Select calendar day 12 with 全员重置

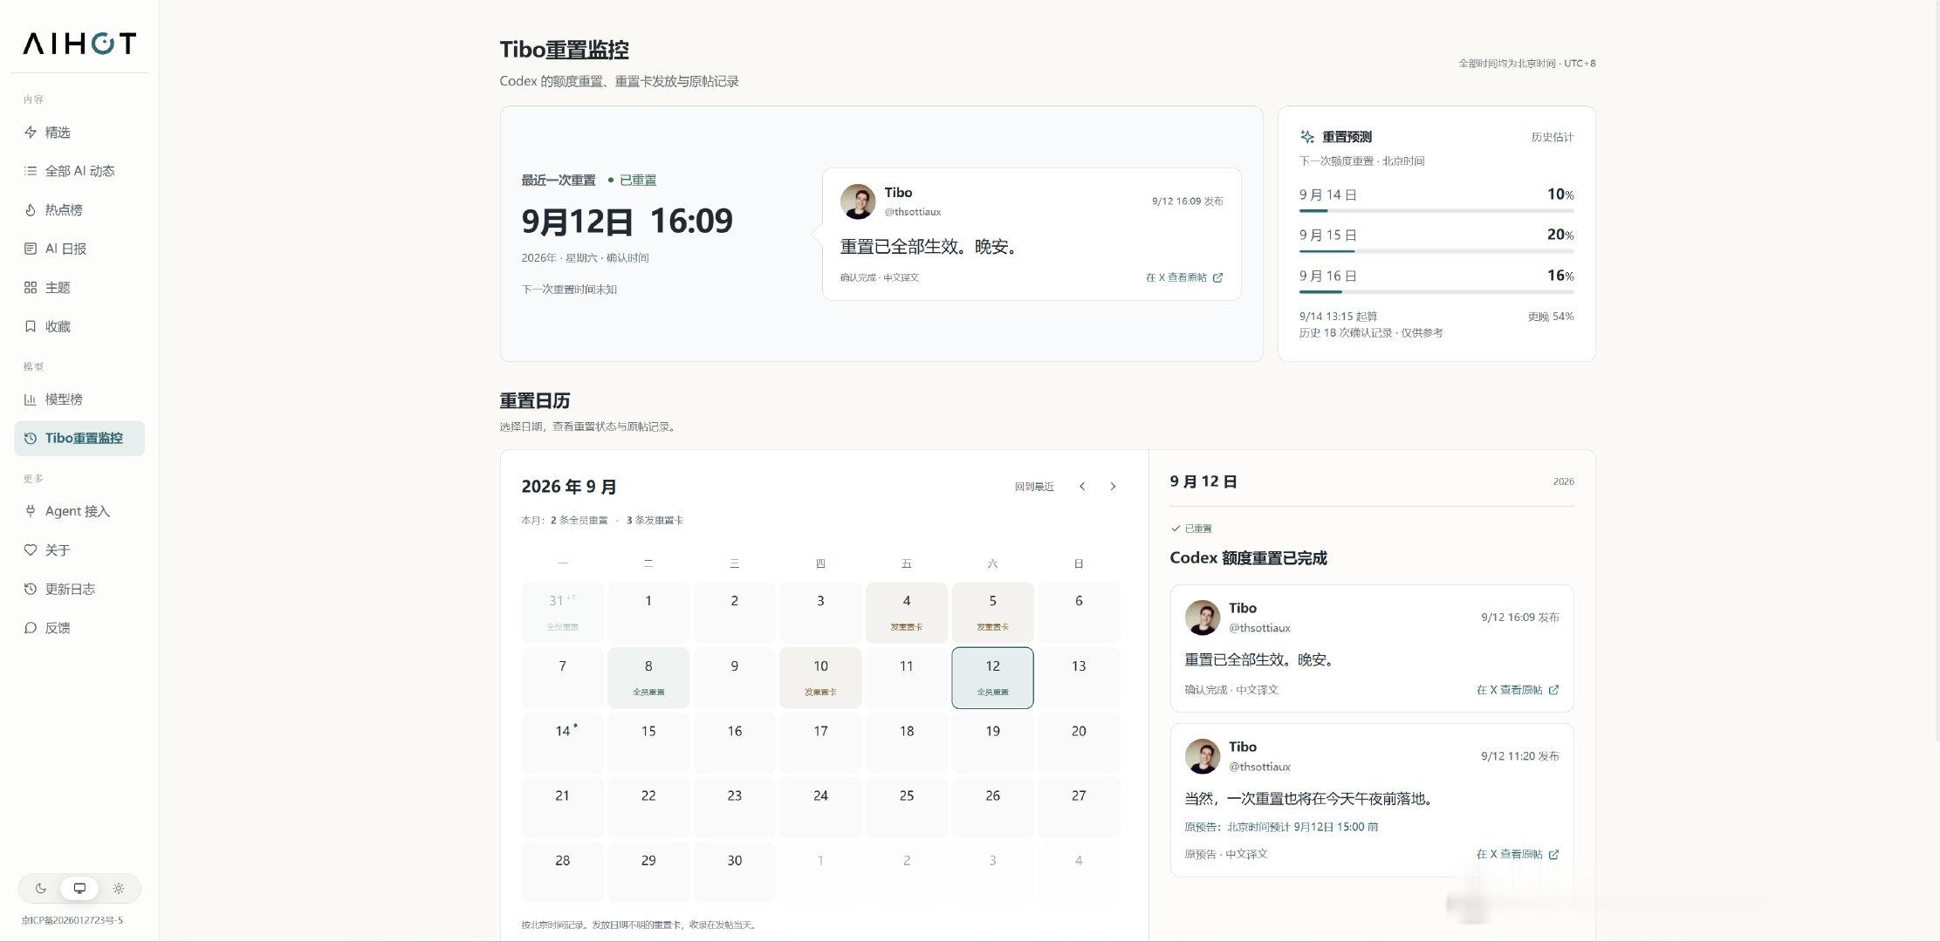[992, 678]
